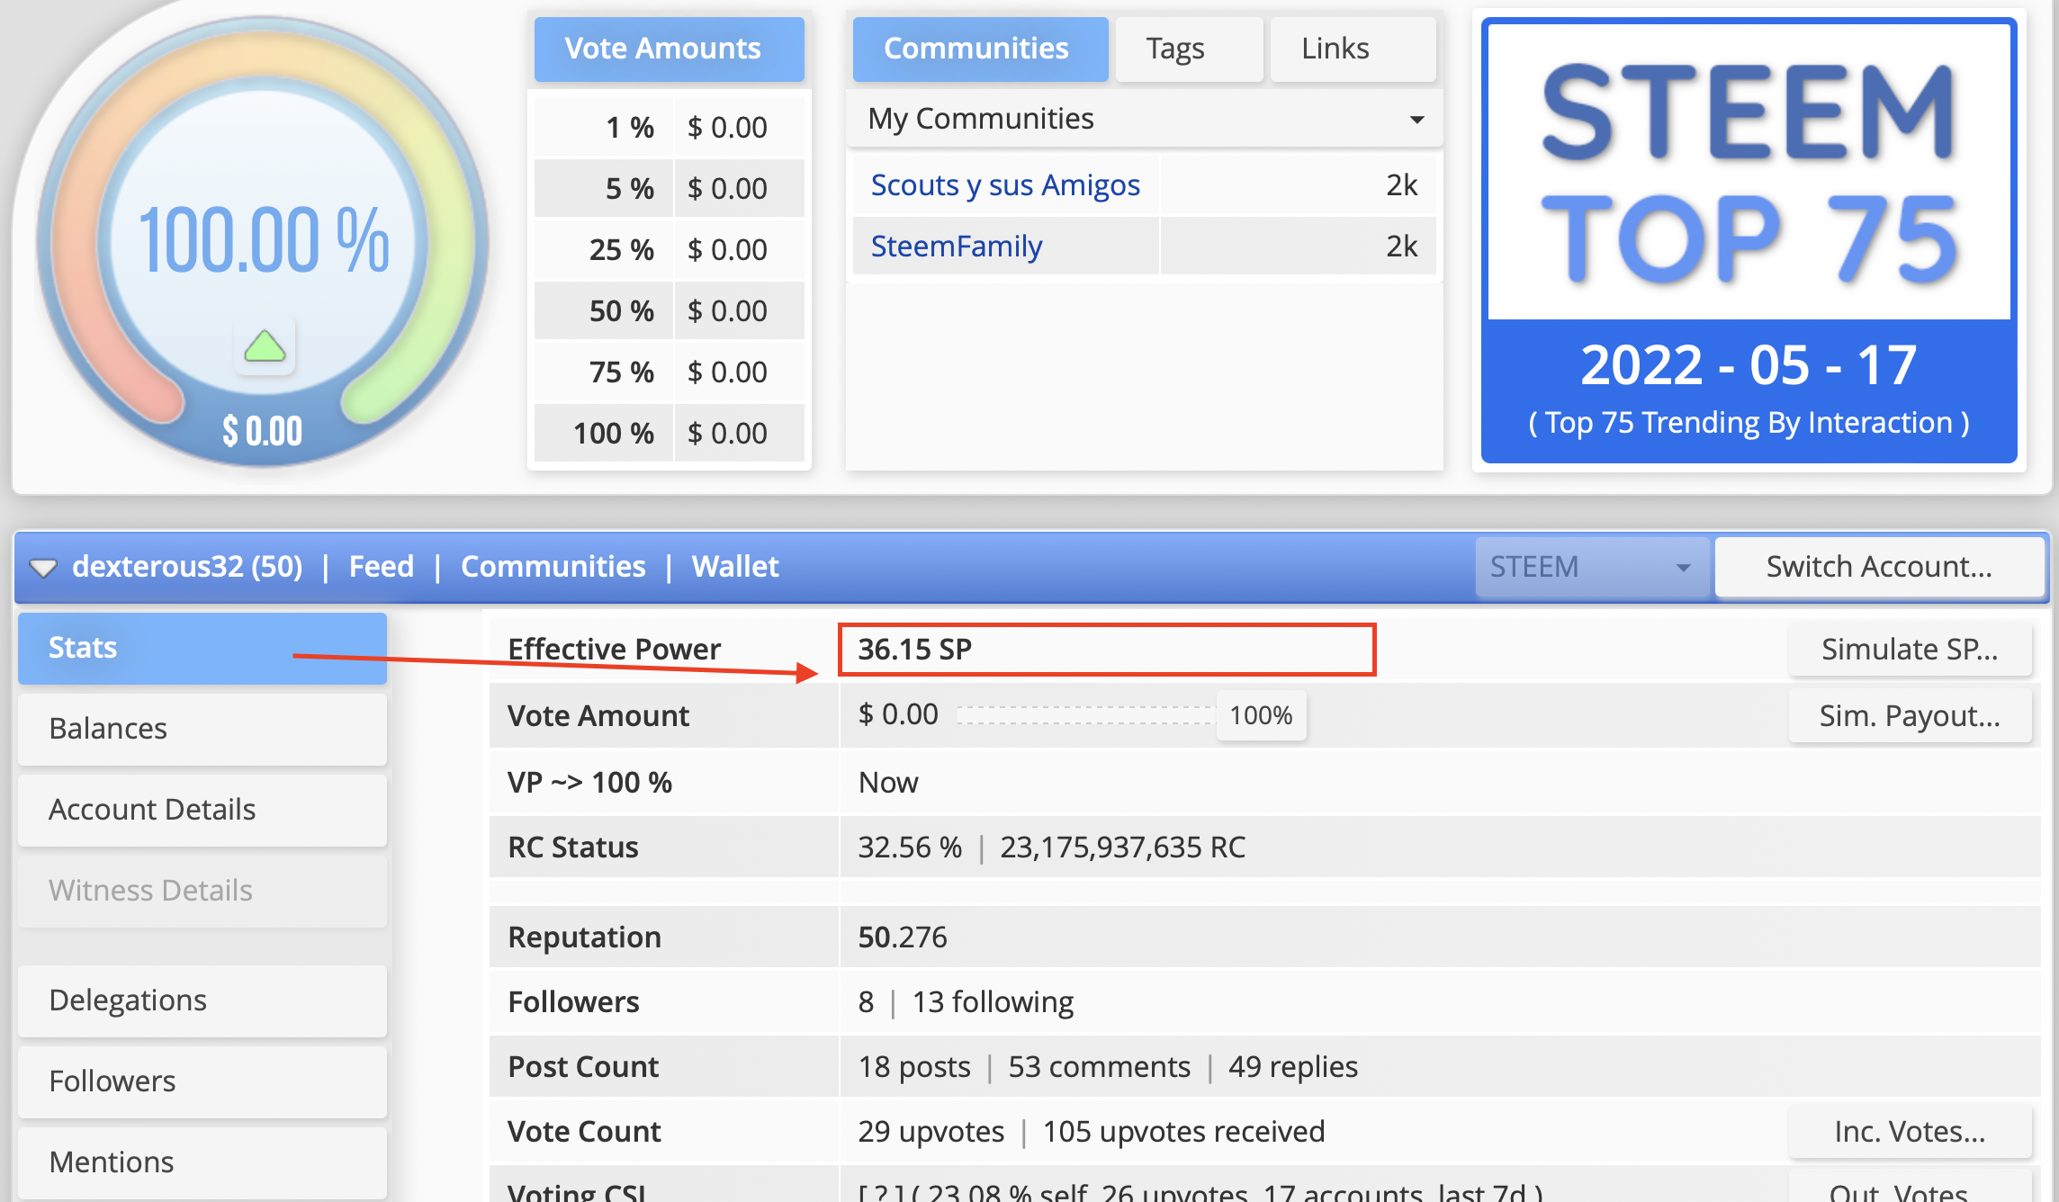Open the Wallet link in account bar
The image size is (2059, 1202).
pyautogui.click(x=735, y=567)
